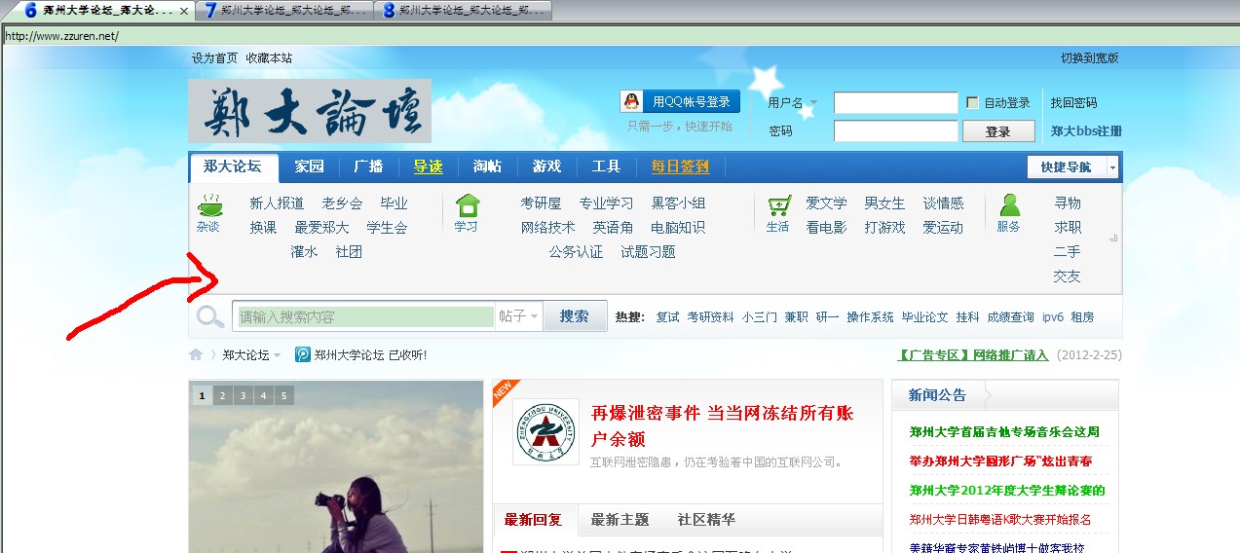
Task: Click the collapse arrow at panel corner
Action: (x=1113, y=238)
